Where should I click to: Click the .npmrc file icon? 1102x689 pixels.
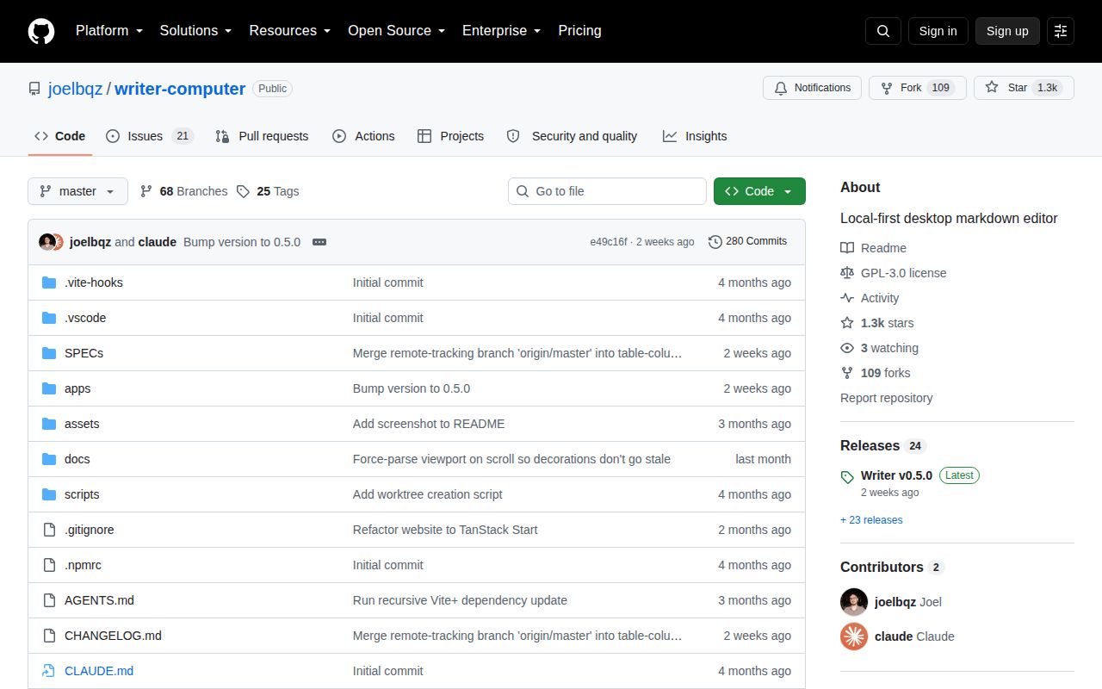49,565
